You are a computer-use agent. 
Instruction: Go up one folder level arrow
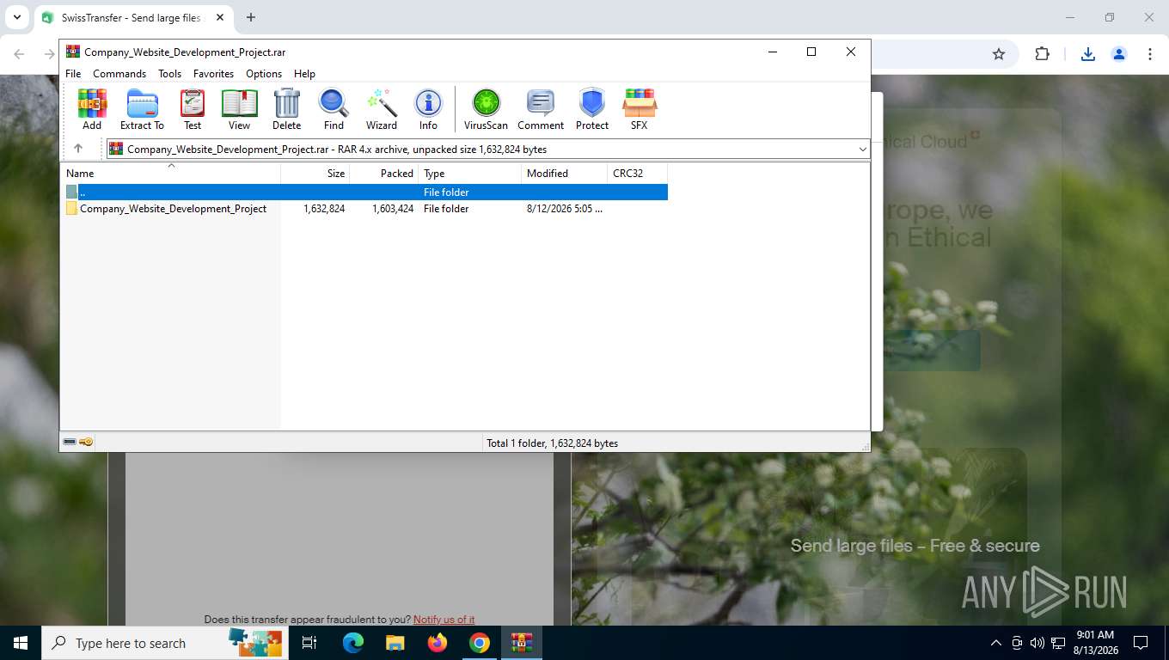[x=78, y=149]
